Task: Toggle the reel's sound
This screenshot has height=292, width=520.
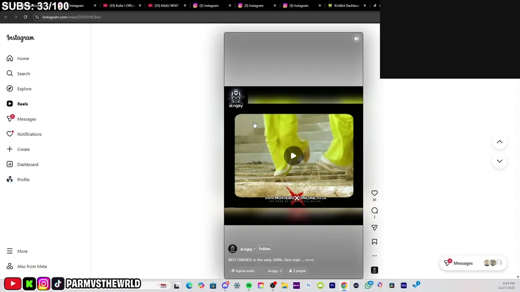Action: click(x=356, y=39)
